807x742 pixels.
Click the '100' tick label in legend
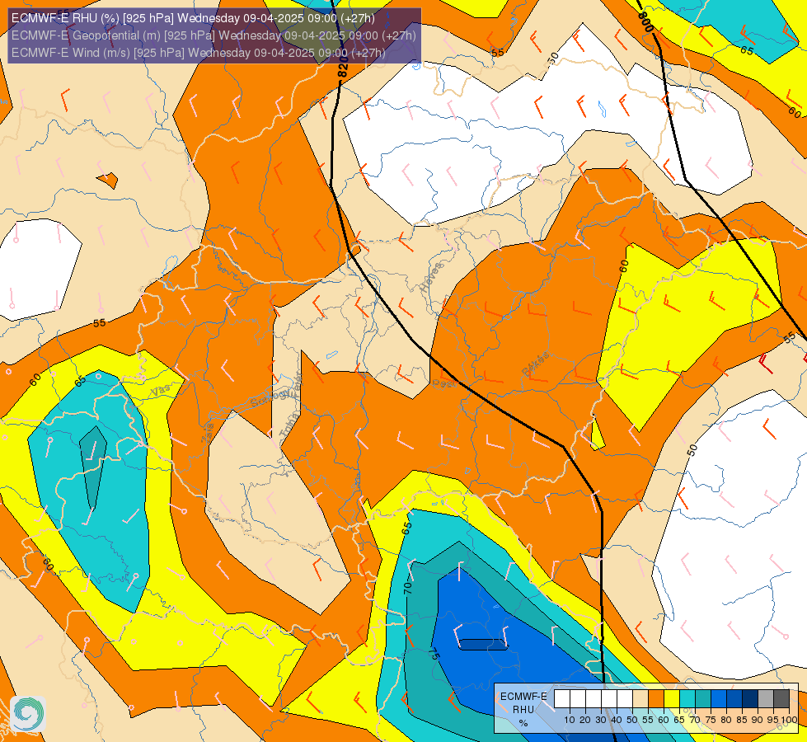790,720
